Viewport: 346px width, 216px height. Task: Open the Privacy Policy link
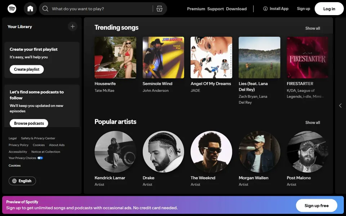click(x=18, y=145)
